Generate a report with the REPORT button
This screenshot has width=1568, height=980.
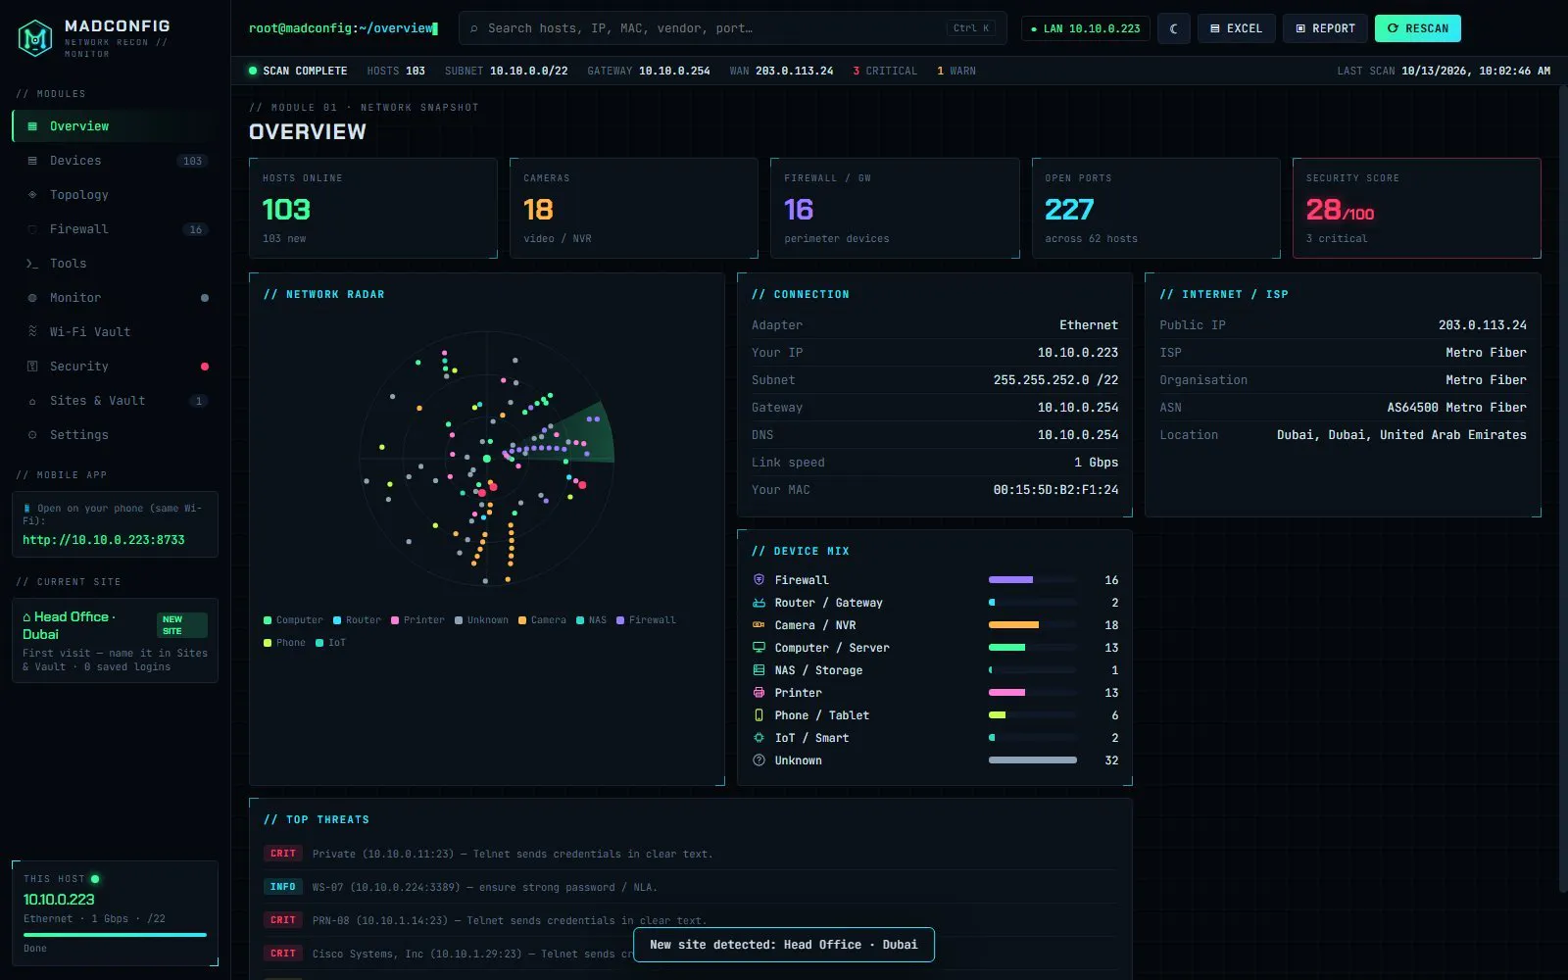coord(1326,28)
